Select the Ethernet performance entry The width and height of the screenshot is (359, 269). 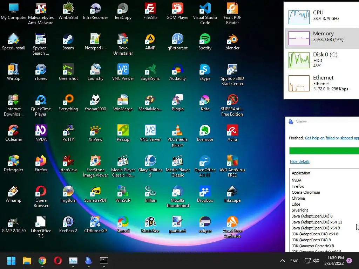pos(322,83)
